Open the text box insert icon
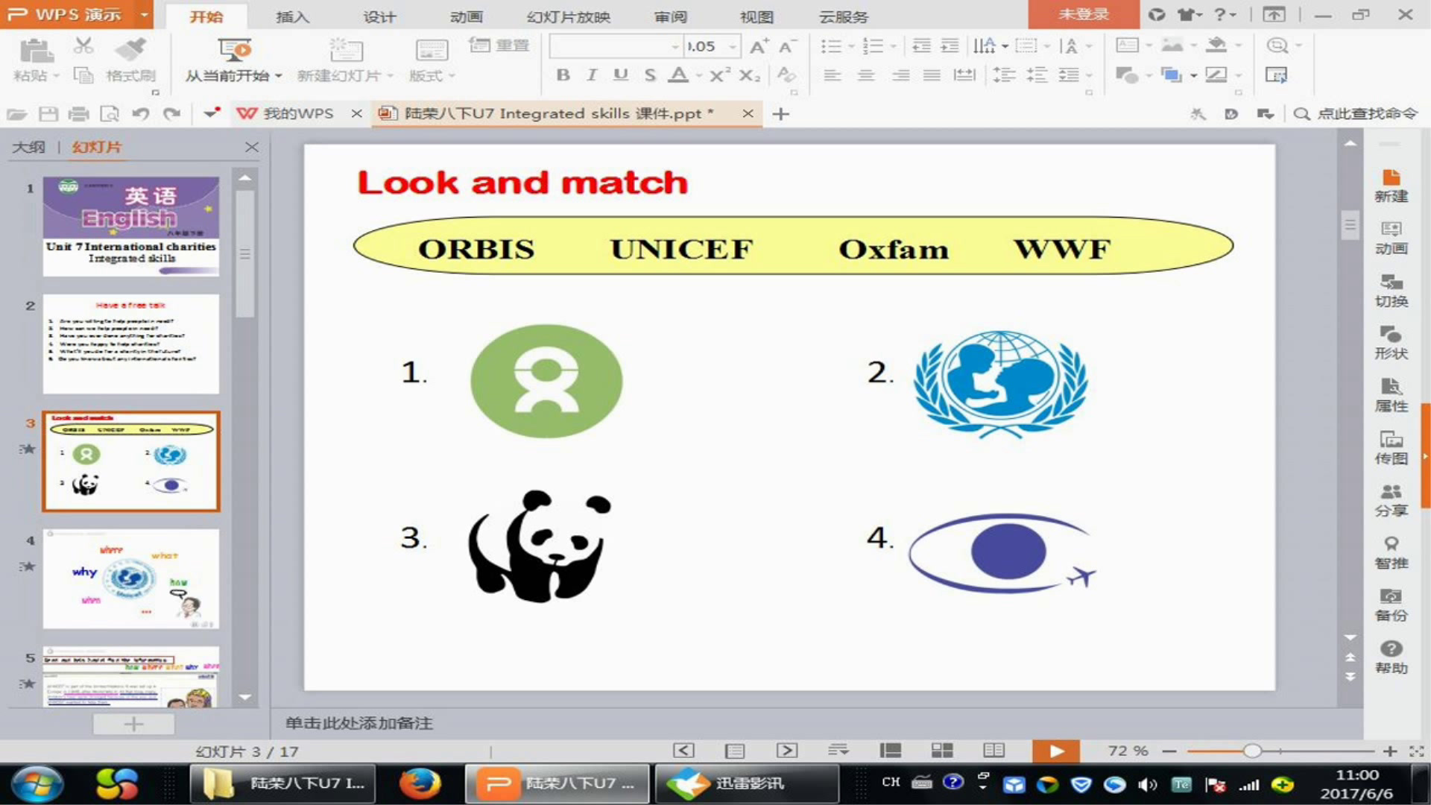Viewport: 1431px width, 805px height. [x=1127, y=45]
